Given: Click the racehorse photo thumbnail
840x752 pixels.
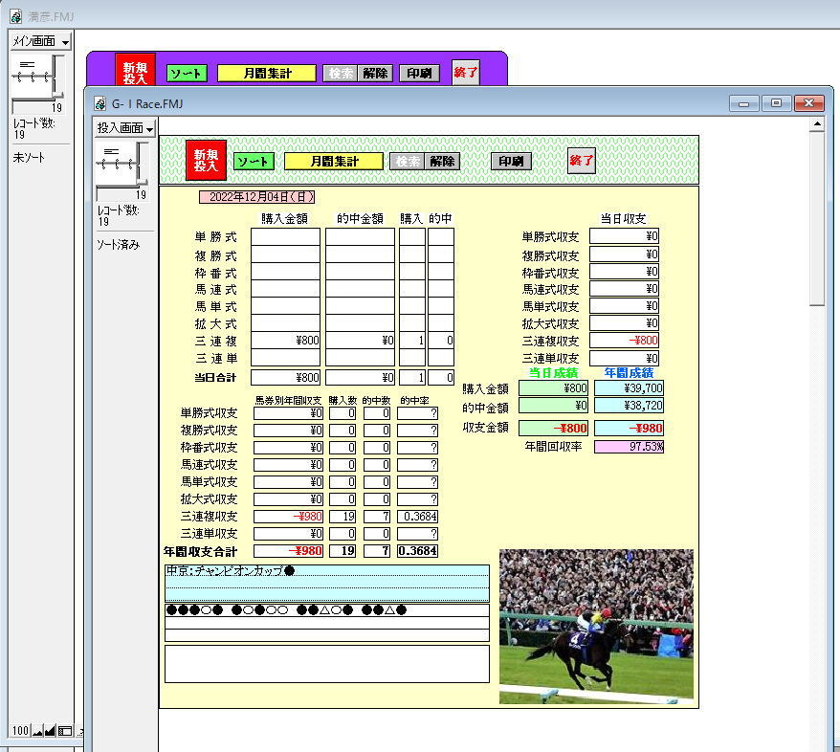Looking at the screenshot, I should point(596,626).
